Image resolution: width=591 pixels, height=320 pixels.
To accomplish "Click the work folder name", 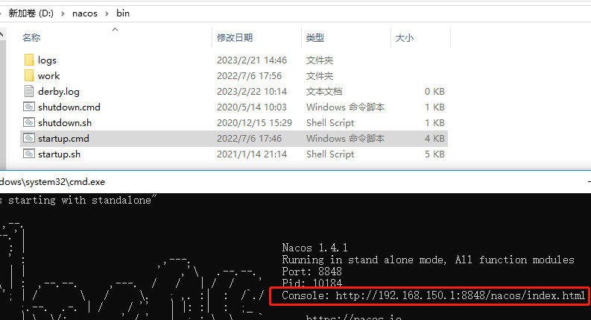I will [x=49, y=76].
